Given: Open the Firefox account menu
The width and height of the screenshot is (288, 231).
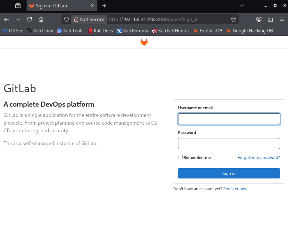Looking at the screenshot, I should 259,19.
